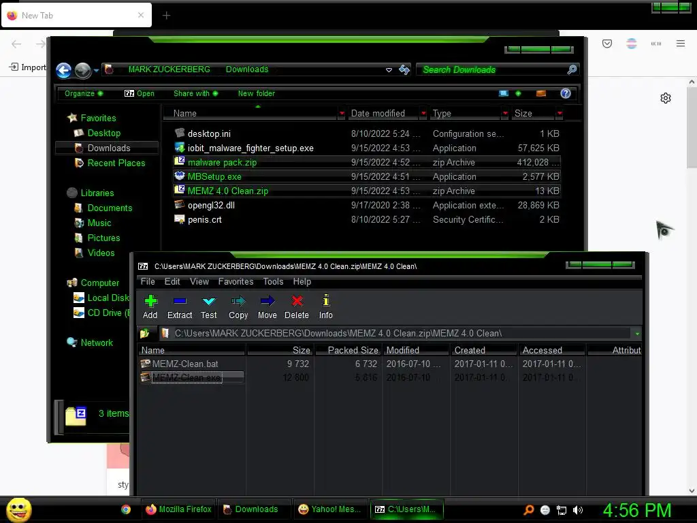The image size is (697, 523).
Task: Sort 7-Zip list by Packed Size
Action: 348,351
